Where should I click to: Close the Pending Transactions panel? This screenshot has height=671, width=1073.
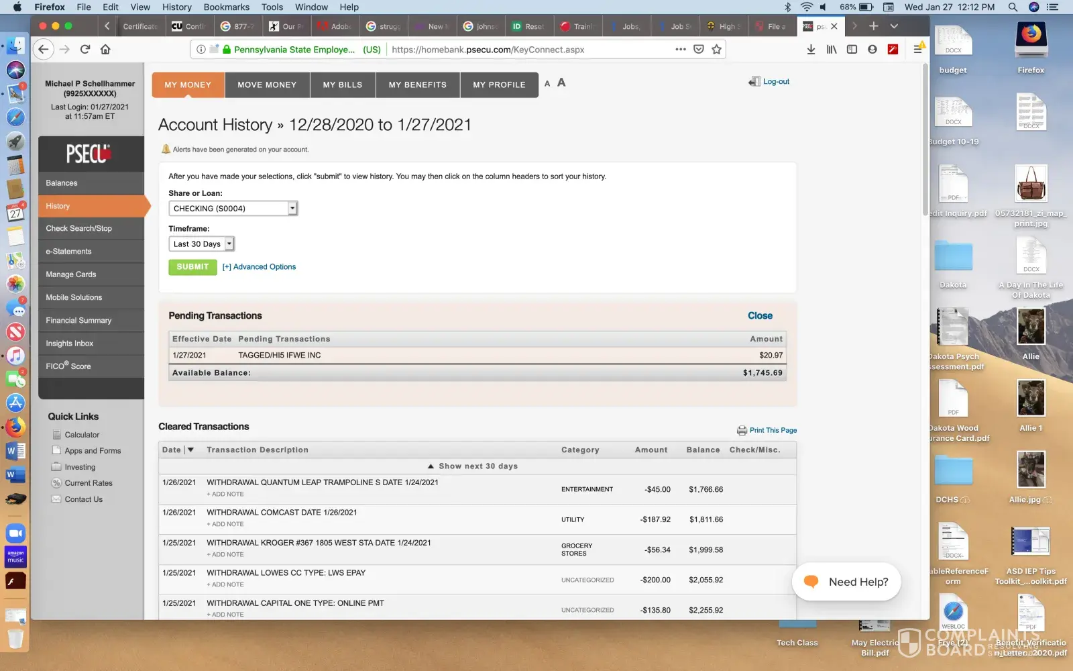[x=760, y=315]
